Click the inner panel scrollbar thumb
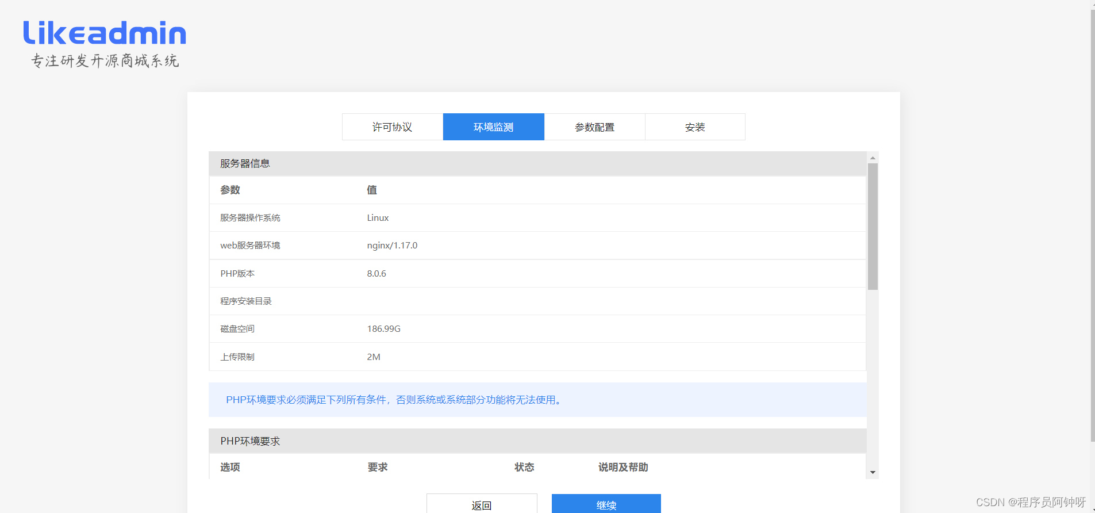Image resolution: width=1095 pixels, height=513 pixels. click(873, 227)
